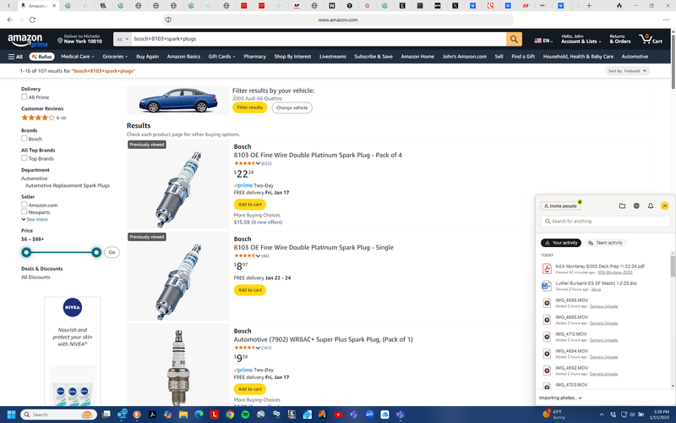
Task: Open the shopping cart icon
Action: (x=651, y=39)
